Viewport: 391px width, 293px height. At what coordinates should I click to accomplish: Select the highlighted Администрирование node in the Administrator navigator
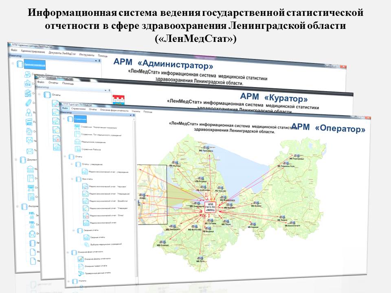point(35,65)
